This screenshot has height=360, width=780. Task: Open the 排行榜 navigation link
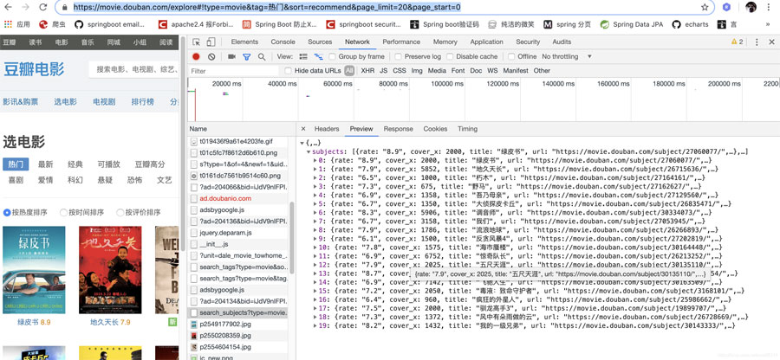point(143,102)
